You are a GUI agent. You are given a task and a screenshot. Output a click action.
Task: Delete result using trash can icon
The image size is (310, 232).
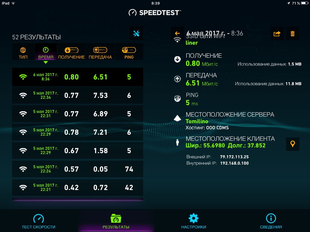pyautogui.click(x=293, y=34)
